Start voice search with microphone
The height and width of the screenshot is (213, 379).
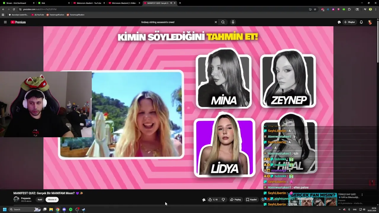point(233,22)
